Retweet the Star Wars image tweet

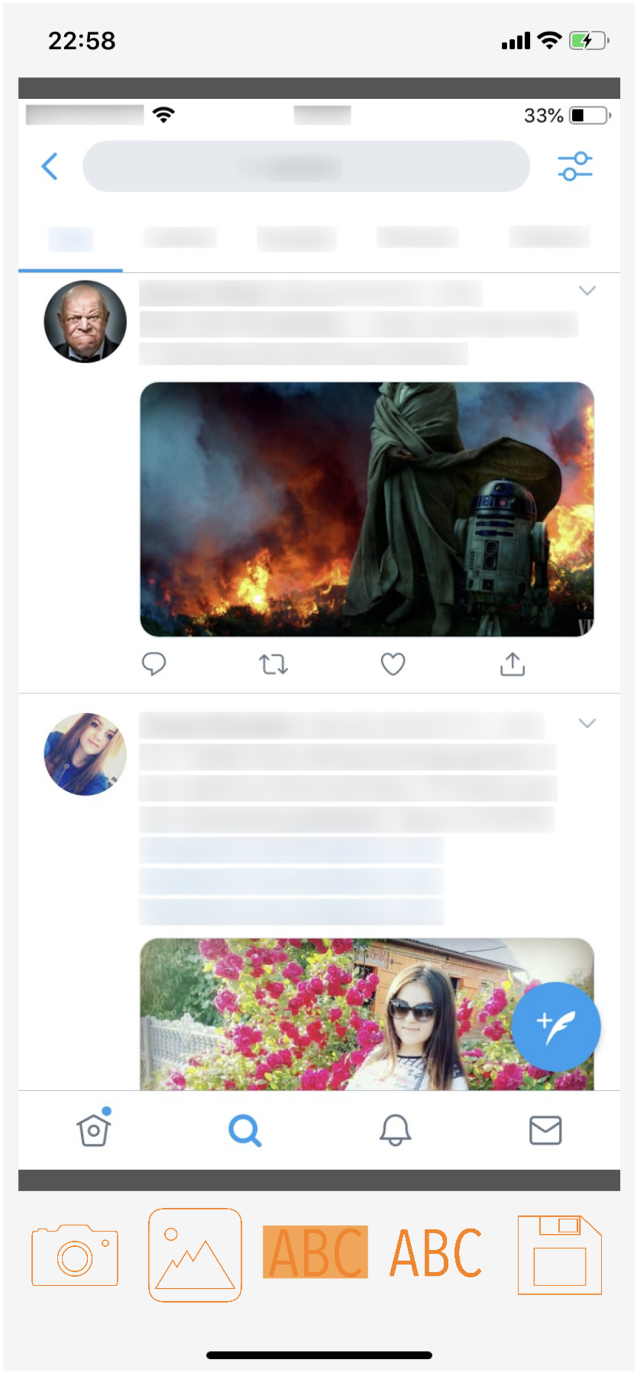pyautogui.click(x=273, y=664)
